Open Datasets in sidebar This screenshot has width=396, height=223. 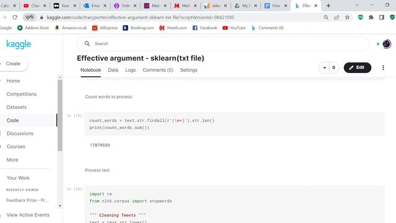[17, 107]
